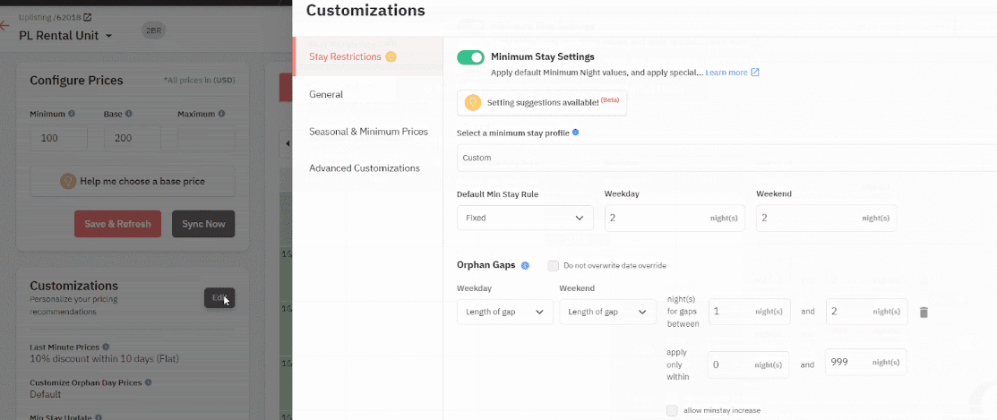Disable the Minimum Stay Settings toggle
This screenshot has height=420, width=997.
click(470, 57)
